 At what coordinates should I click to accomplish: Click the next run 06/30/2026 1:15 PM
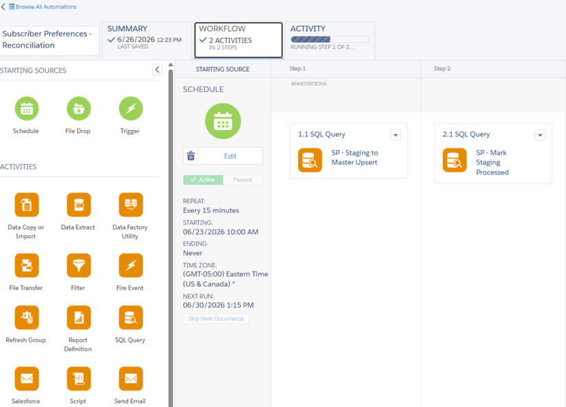tap(218, 305)
